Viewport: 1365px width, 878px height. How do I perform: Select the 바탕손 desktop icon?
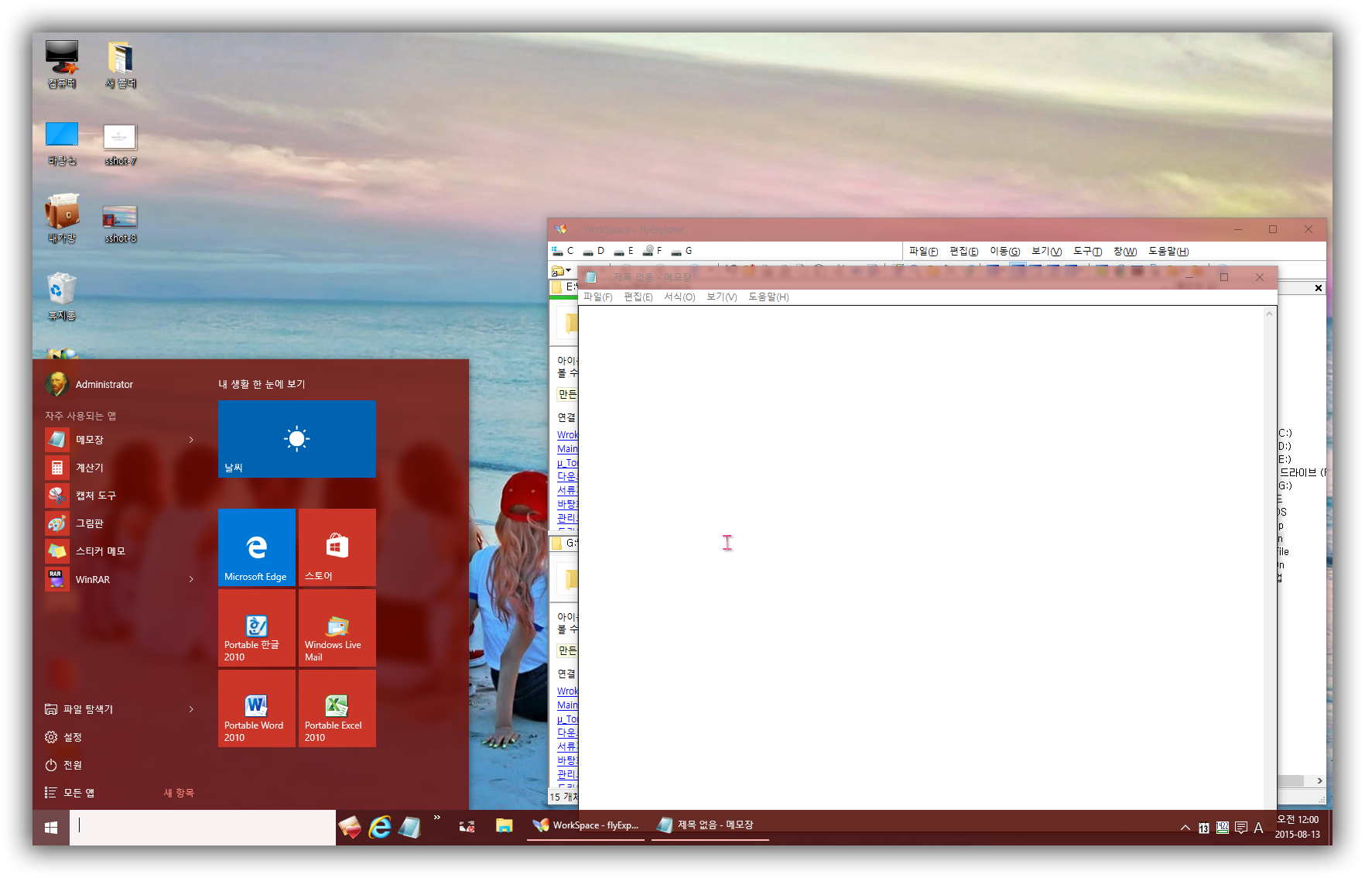pos(62,143)
